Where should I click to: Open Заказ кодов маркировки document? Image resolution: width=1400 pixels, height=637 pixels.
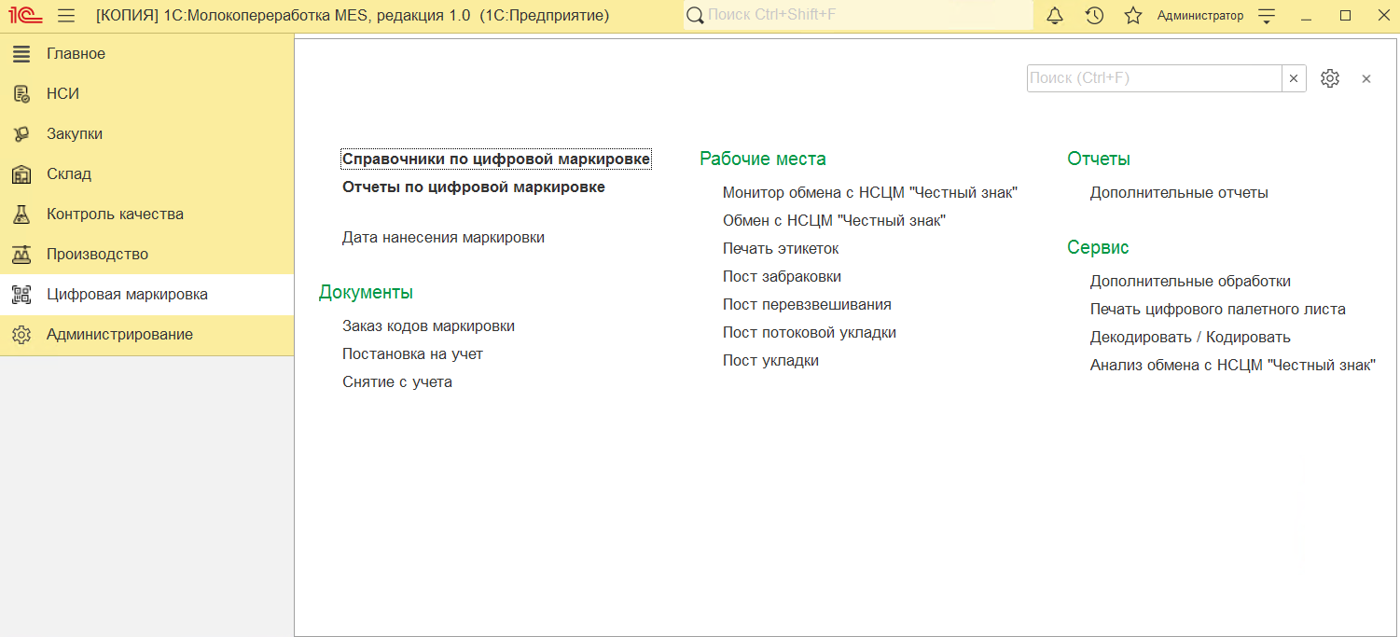tap(428, 326)
